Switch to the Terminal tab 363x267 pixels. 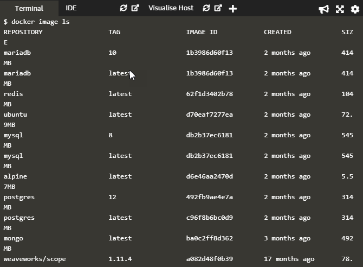29,8
